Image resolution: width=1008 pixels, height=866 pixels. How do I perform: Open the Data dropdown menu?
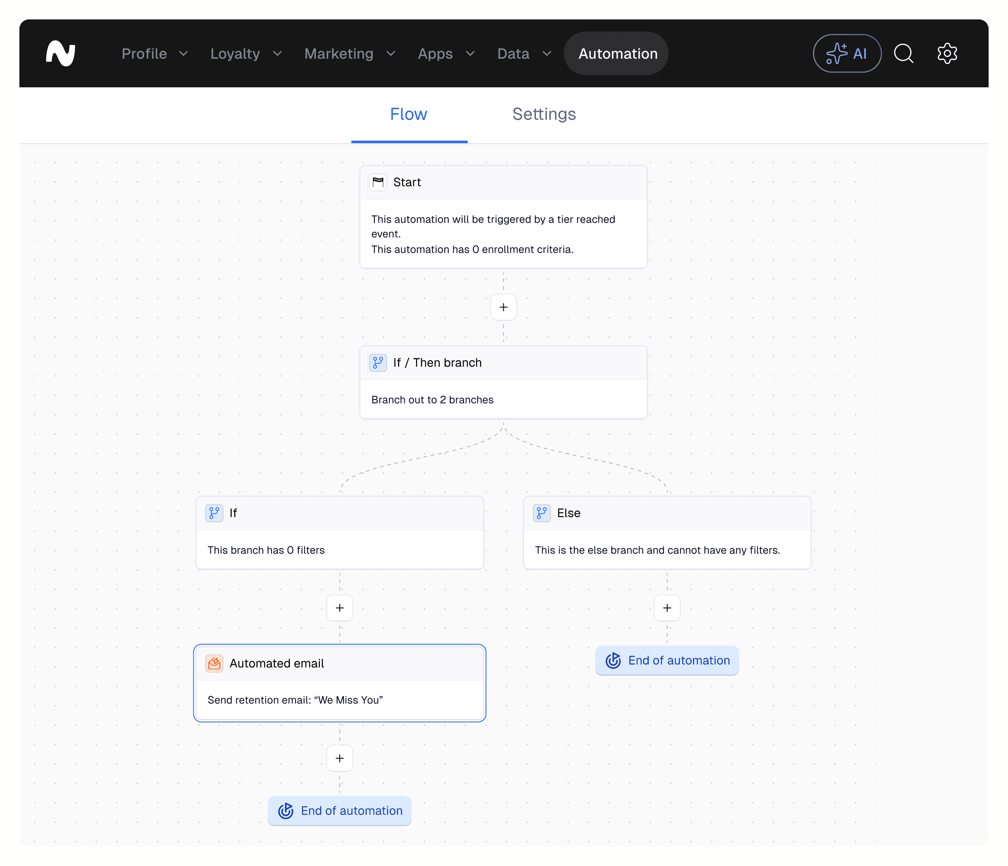(524, 54)
